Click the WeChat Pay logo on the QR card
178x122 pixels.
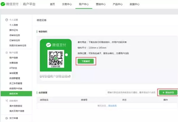click(48, 45)
